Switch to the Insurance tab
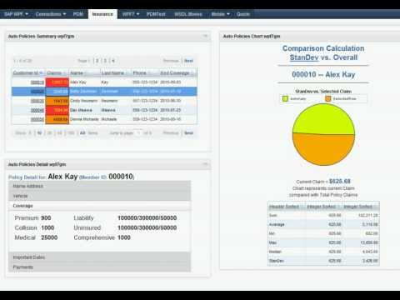Viewport: 400px width, 300px height. [102, 14]
